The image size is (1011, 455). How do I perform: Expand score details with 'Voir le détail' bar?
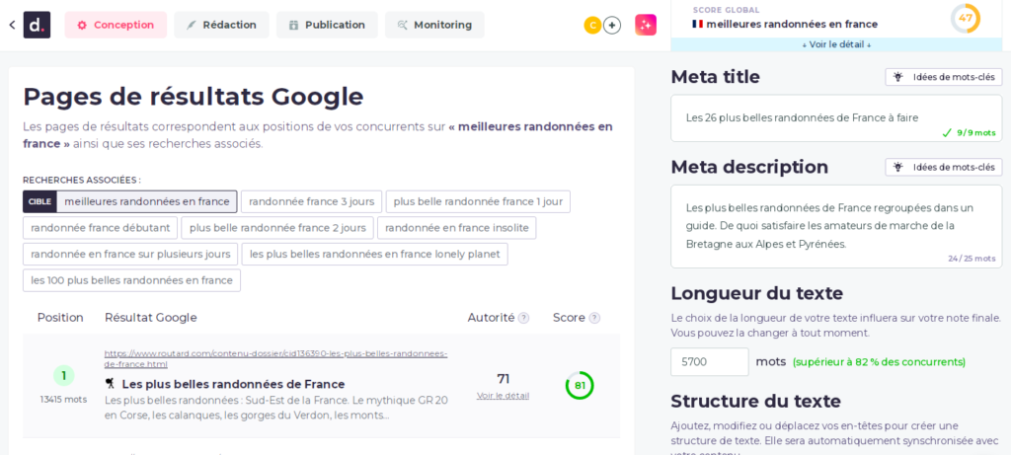836,44
